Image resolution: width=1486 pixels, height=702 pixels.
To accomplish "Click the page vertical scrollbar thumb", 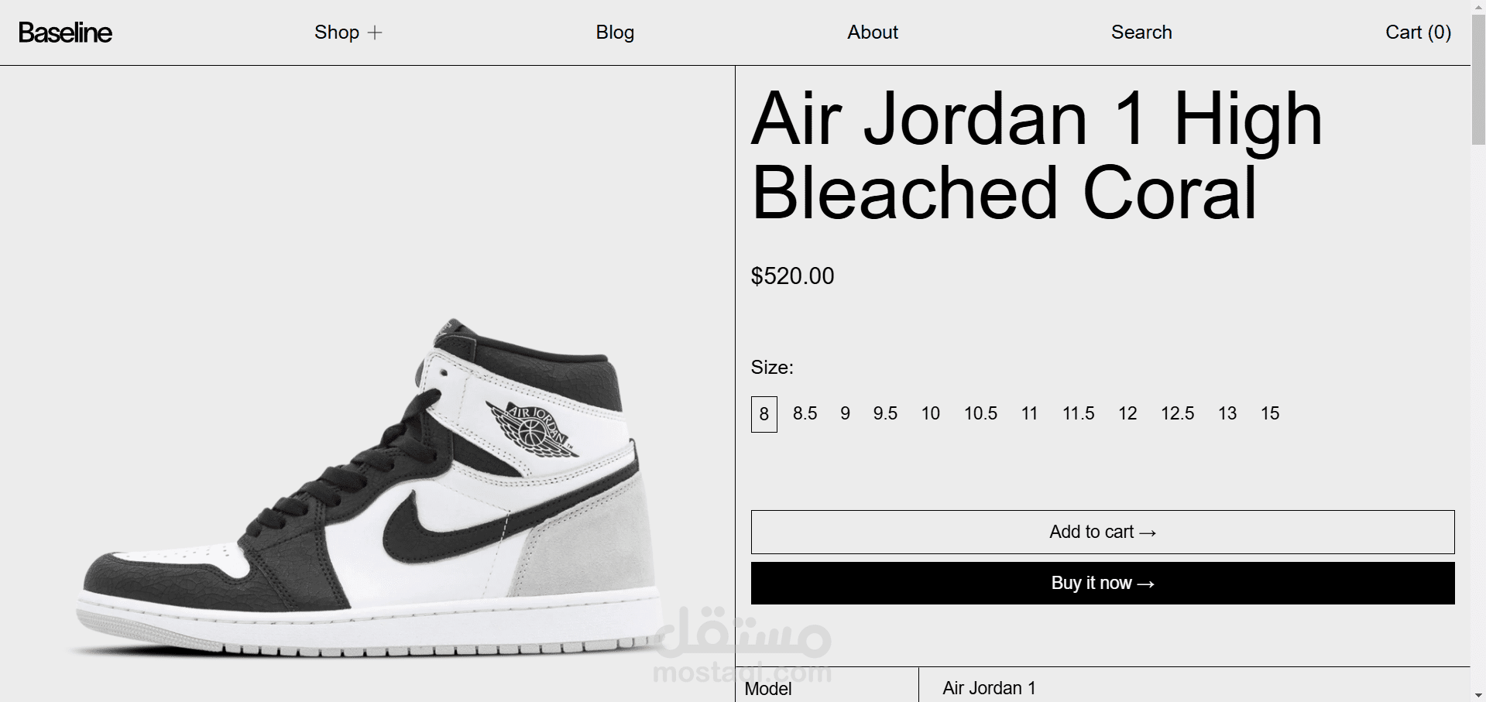I will [1478, 77].
